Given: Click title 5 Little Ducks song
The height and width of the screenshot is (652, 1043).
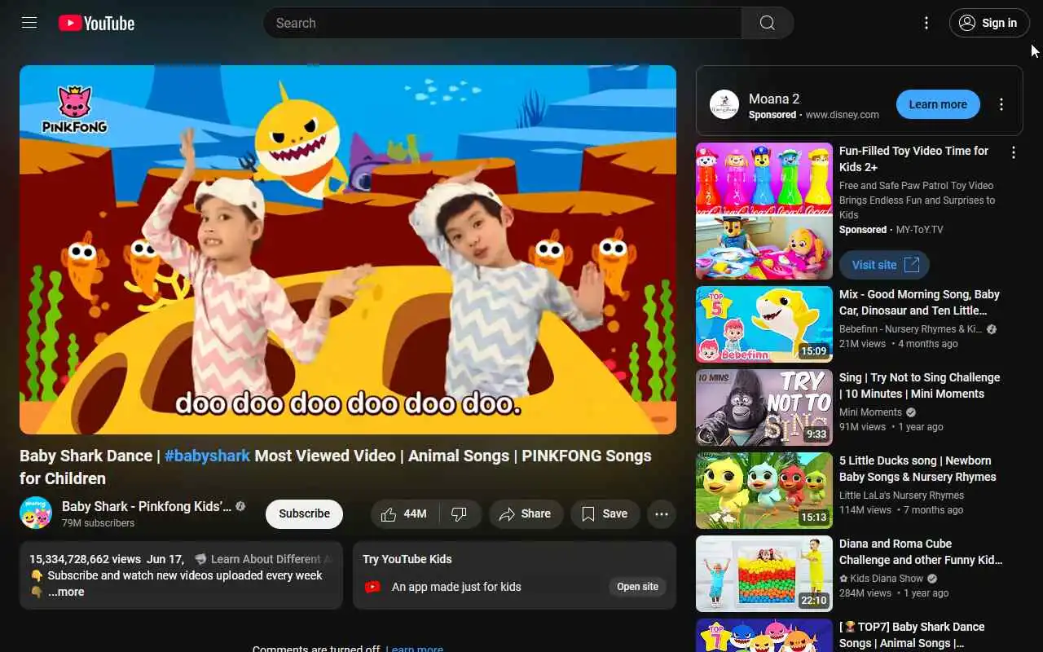Looking at the screenshot, I should pos(918,469).
